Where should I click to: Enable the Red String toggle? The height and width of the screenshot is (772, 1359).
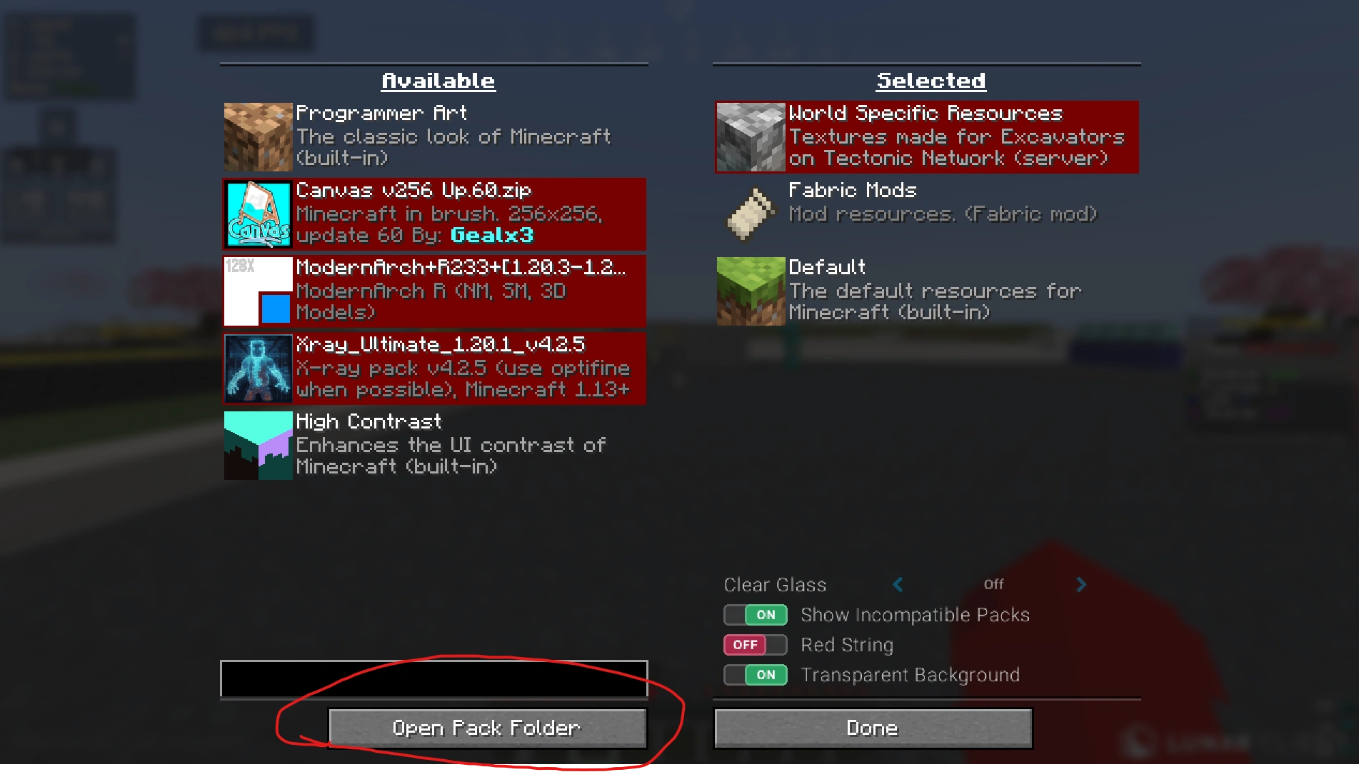tap(756, 645)
